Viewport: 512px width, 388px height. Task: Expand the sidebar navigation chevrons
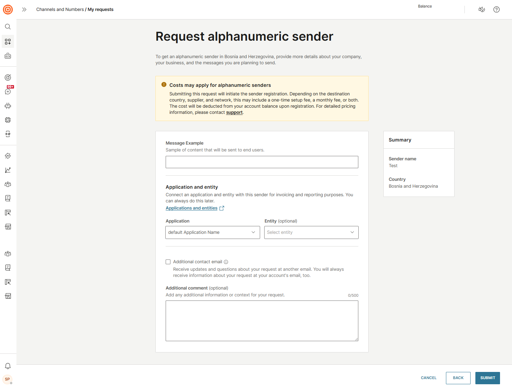tap(24, 10)
